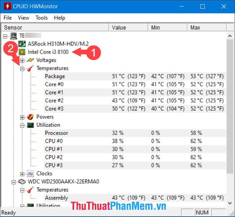Collapse the root computer node

tap(5, 36)
